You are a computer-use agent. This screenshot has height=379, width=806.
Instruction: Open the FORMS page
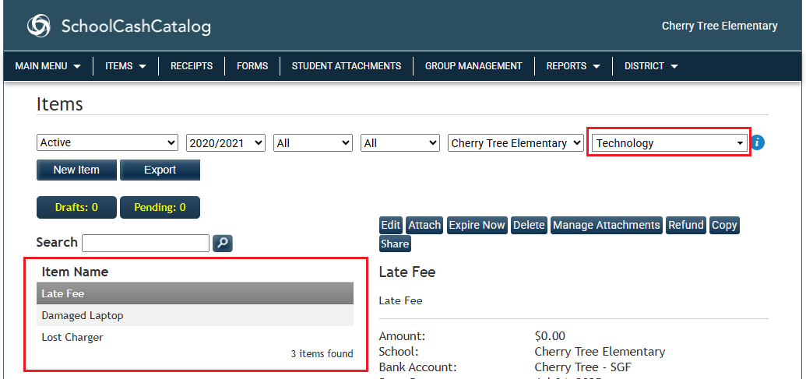click(252, 65)
